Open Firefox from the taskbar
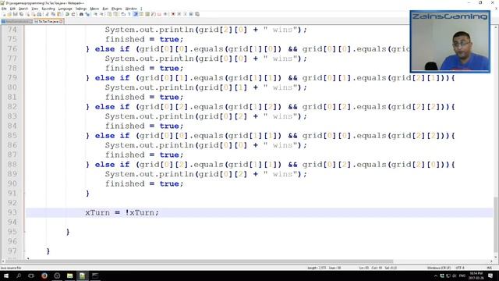Image resolution: width=499 pixels, height=281 pixels. tap(44, 276)
